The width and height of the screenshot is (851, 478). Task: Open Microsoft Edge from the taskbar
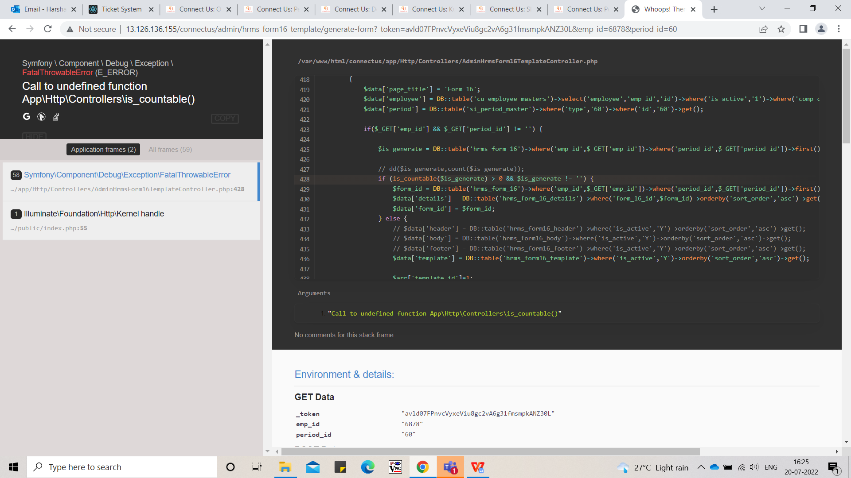[368, 467]
